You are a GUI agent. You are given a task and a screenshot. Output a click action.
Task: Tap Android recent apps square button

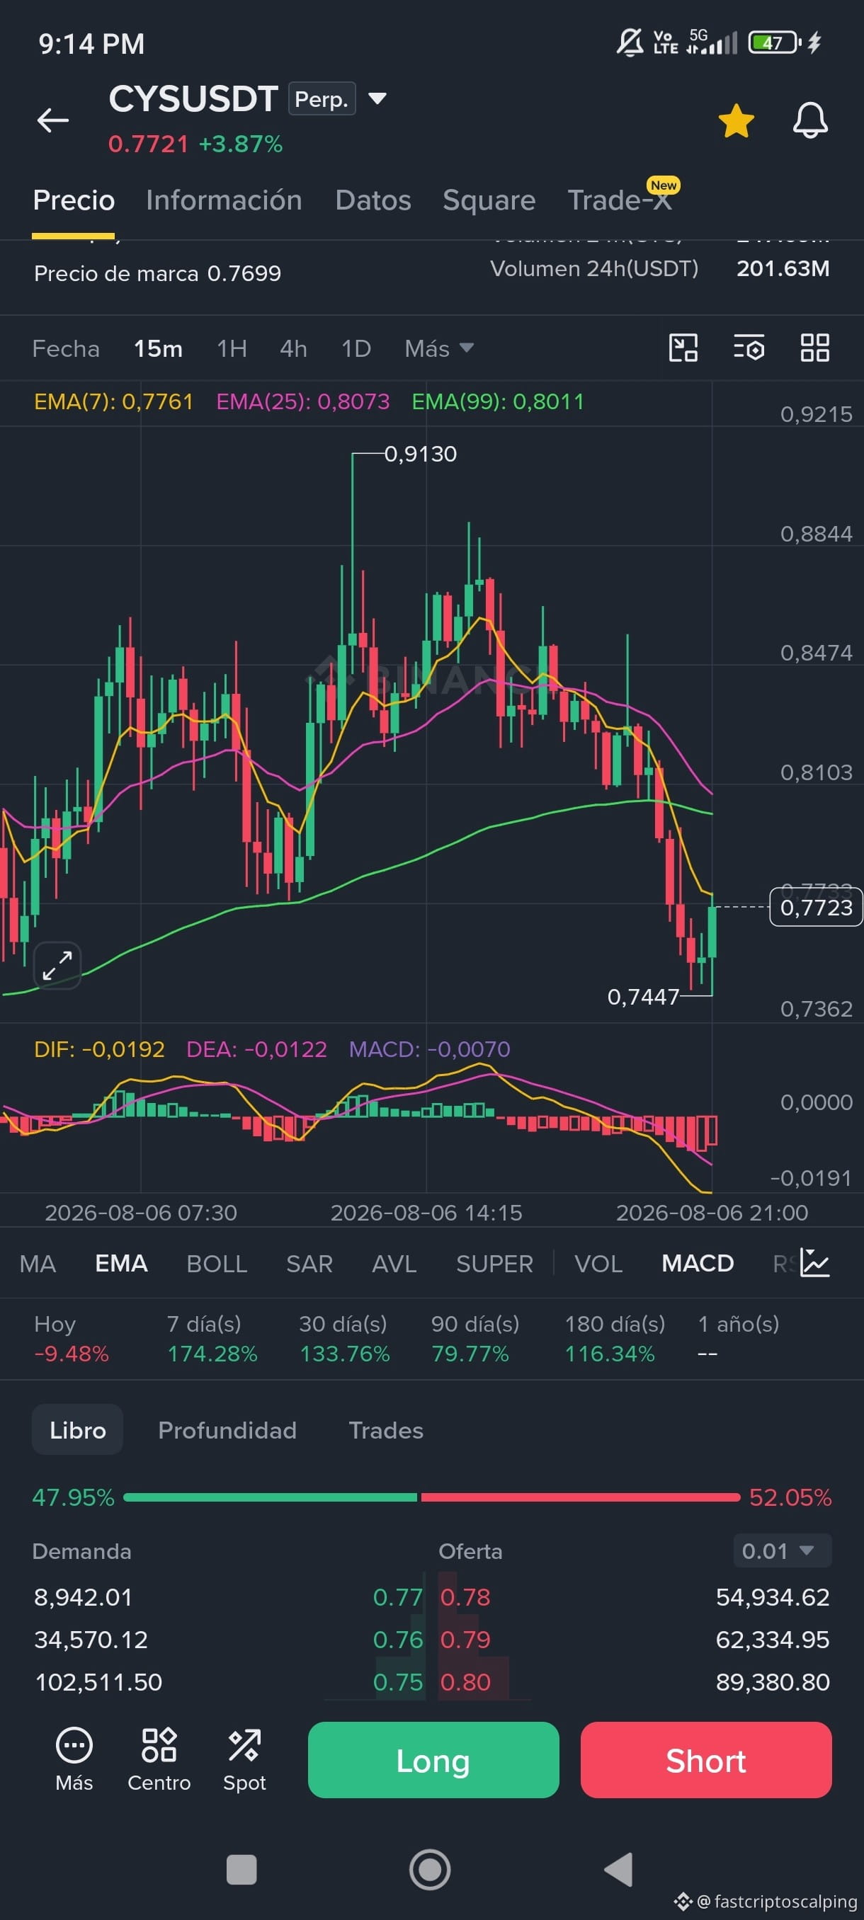[241, 1870]
